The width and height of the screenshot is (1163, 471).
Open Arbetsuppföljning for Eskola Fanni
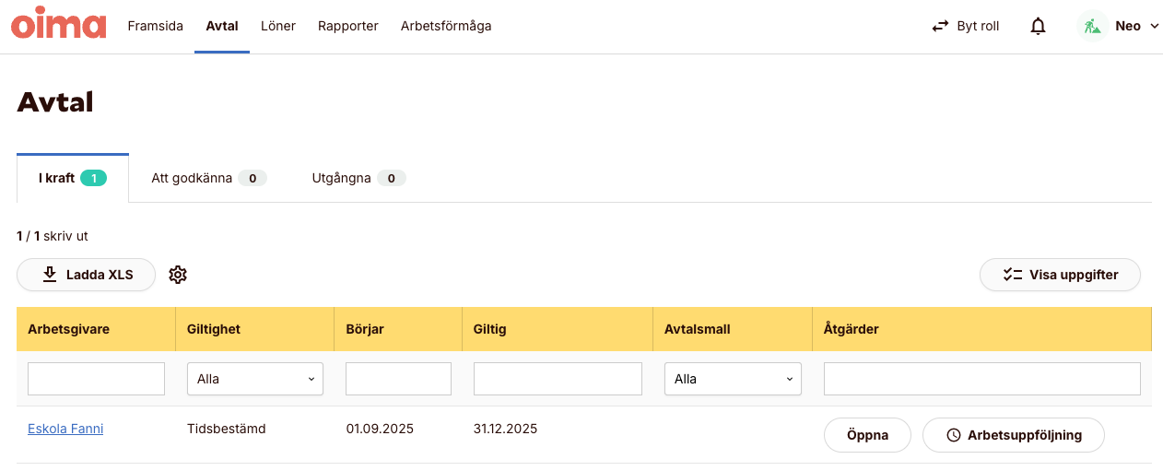point(1013,435)
